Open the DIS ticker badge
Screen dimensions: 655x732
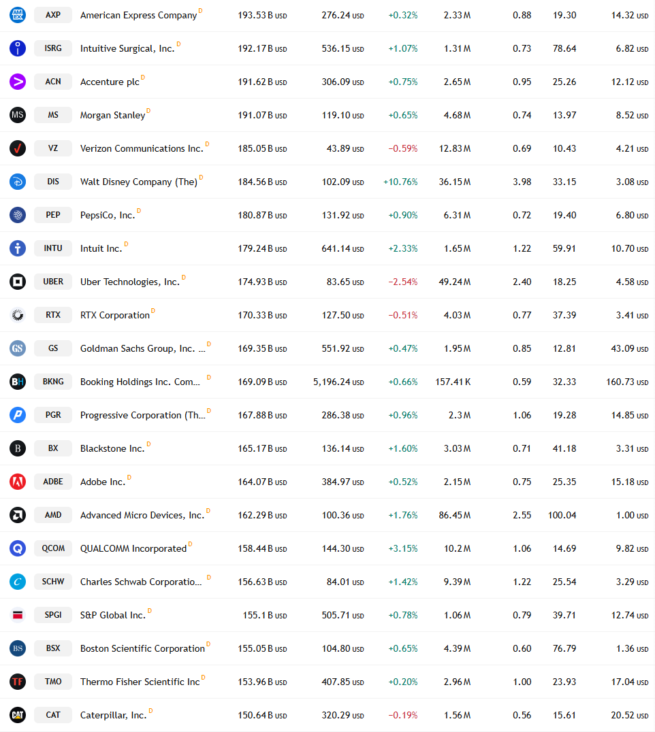(53, 182)
